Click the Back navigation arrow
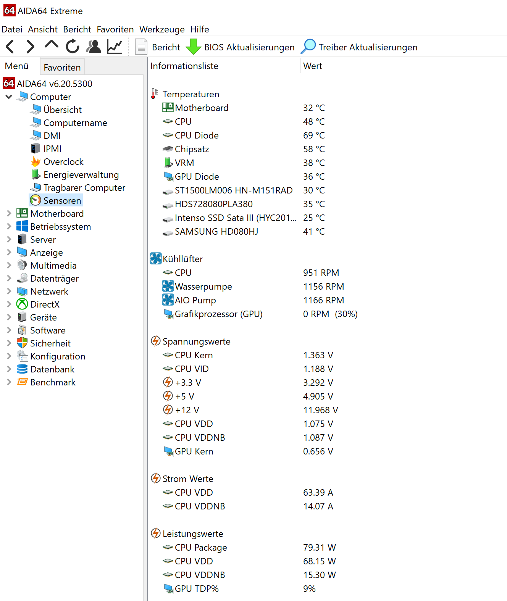Screen dimensions: 507x601 coord(10,47)
